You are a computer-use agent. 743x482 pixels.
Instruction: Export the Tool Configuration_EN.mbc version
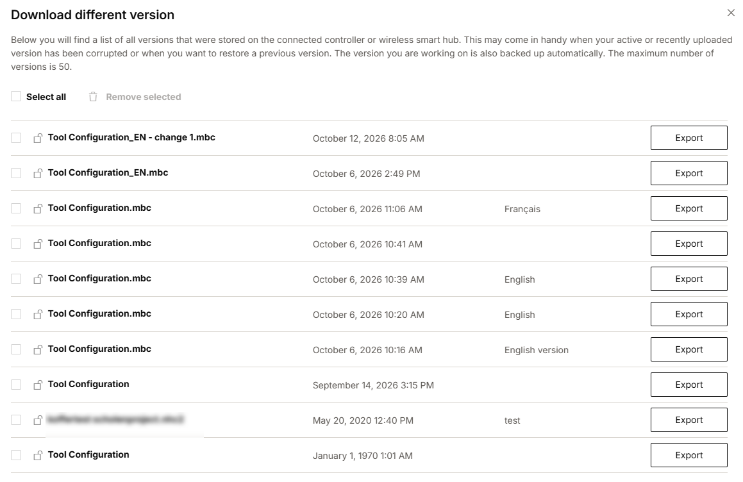[689, 173]
